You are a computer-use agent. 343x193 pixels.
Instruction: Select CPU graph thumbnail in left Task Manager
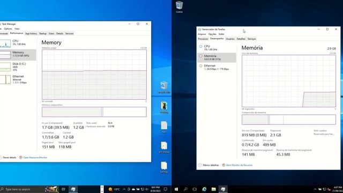(5, 43)
